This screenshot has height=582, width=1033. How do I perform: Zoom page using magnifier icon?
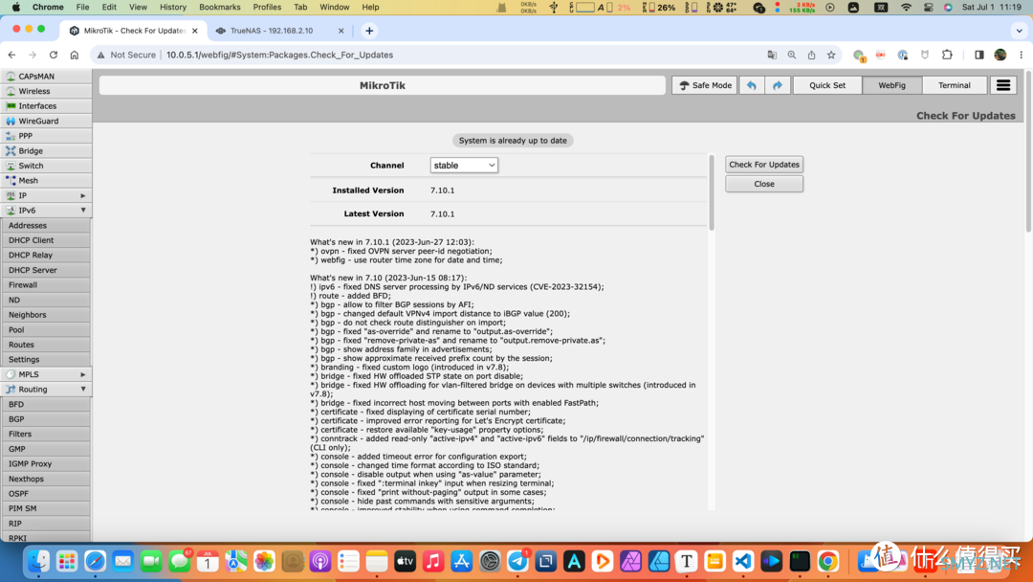[792, 55]
